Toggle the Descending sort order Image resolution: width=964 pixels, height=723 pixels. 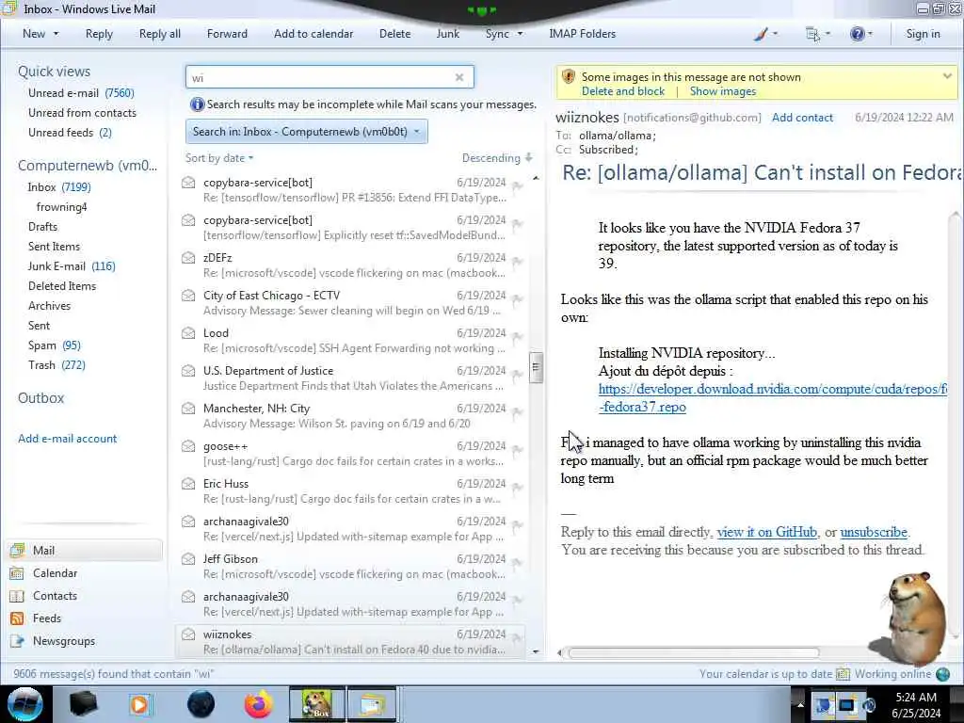pos(497,158)
